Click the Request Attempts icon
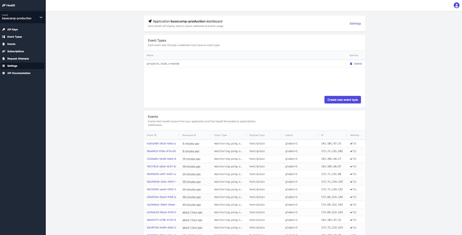462x235 pixels. coord(4,59)
